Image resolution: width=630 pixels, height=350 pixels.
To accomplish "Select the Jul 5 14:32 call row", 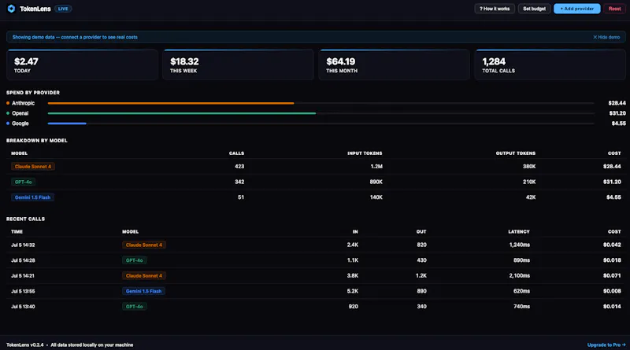I will click(316, 245).
